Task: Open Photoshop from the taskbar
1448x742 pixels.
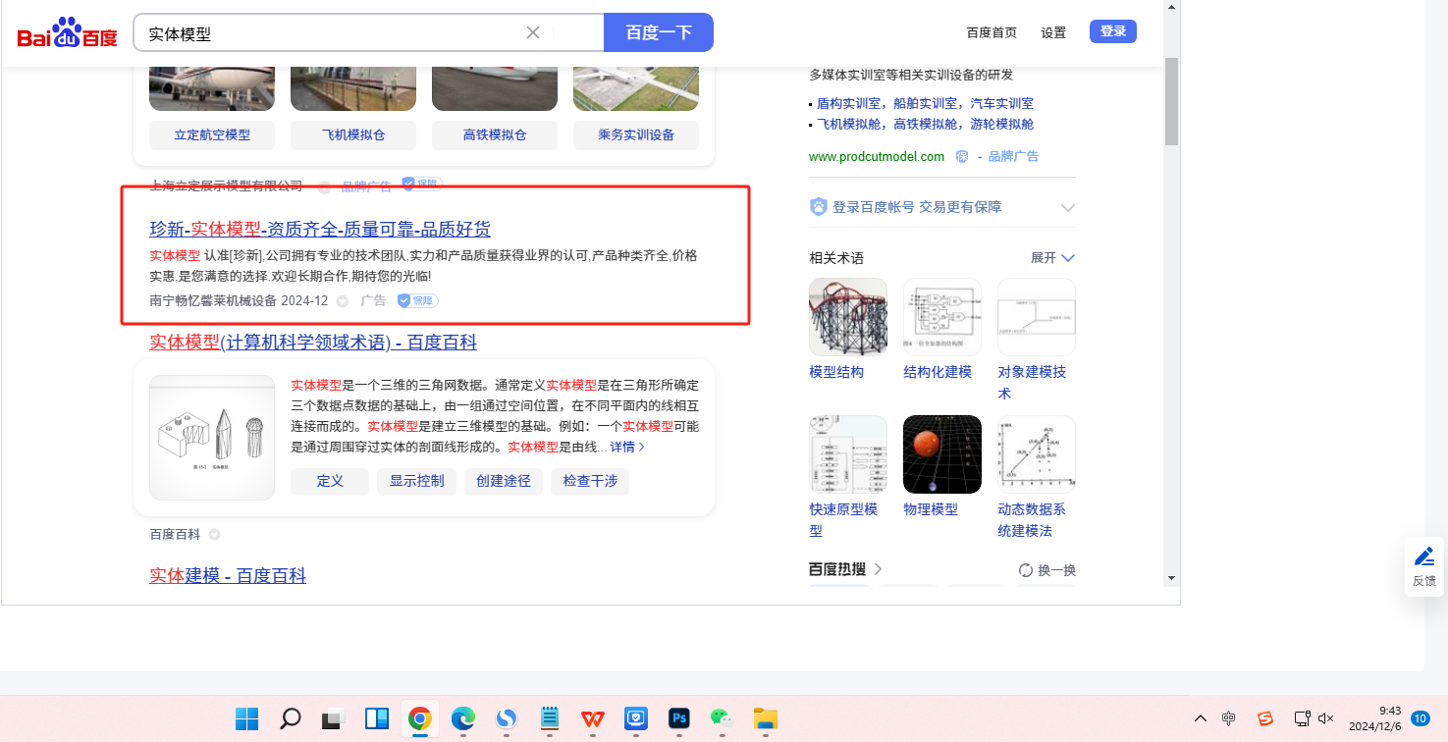Action: pos(678,718)
